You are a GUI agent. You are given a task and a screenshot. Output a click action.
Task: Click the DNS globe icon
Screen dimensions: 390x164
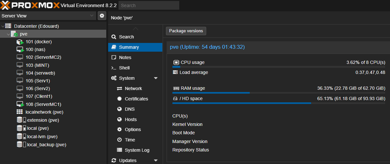119,109
